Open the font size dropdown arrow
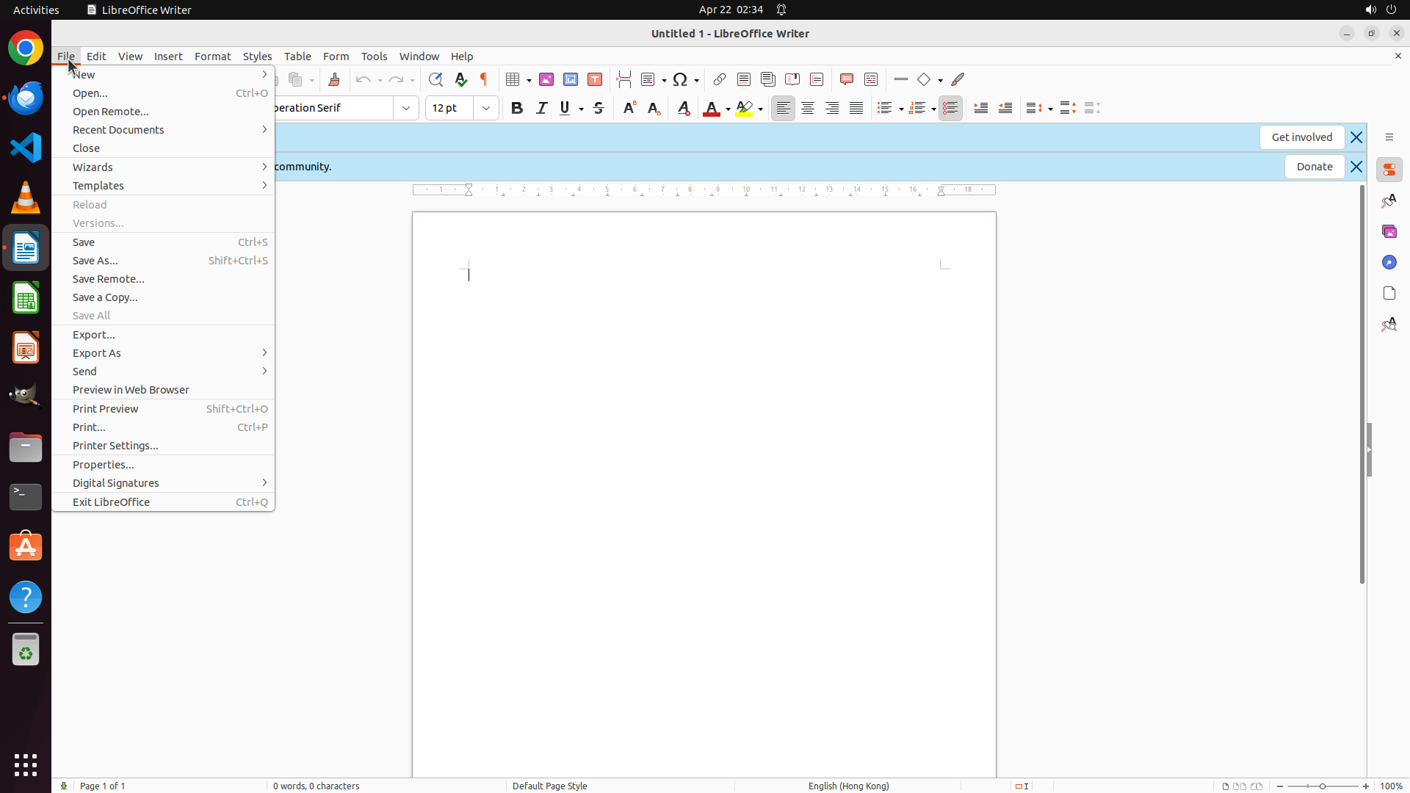The image size is (1410, 793). pos(486,108)
